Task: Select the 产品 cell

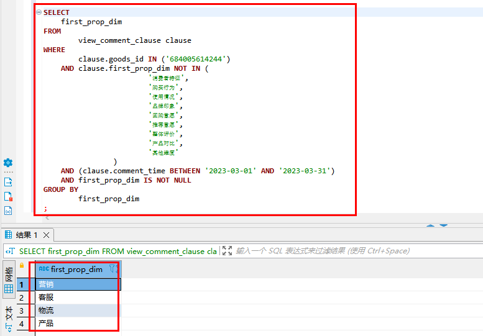Action: pyautogui.click(x=78, y=324)
